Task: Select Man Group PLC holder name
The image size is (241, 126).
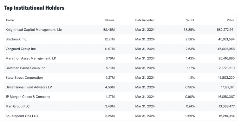Action: pos(17,106)
